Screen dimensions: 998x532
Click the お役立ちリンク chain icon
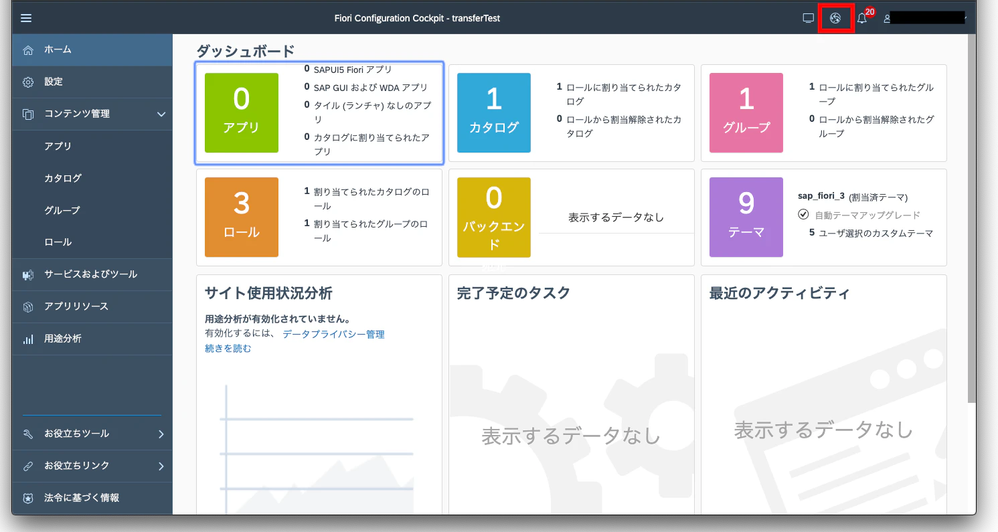pyautogui.click(x=28, y=466)
